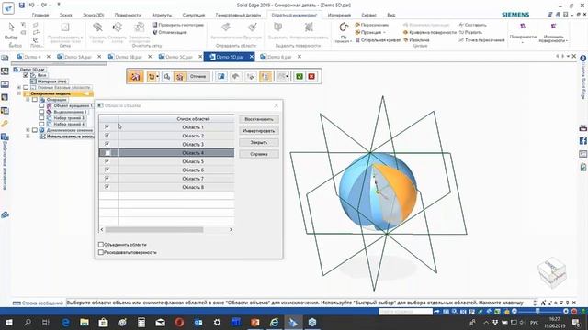
Task: Switch to the Demo 6.par document tab
Action: coord(279,57)
